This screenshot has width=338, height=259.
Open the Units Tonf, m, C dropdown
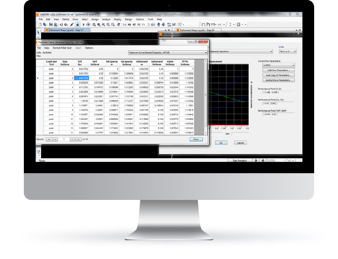click(288, 51)
